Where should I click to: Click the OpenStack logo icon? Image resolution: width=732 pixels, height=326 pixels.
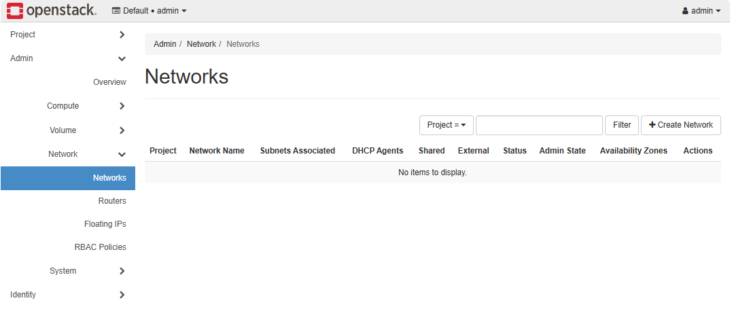click(x=15, y=10)
